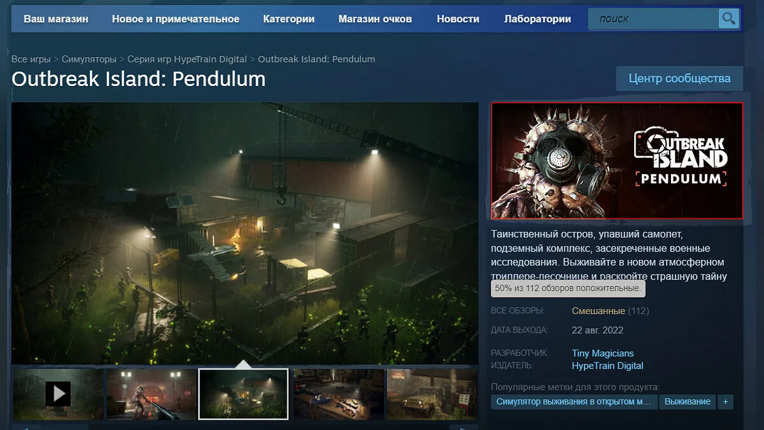
Task: Click into the поиск search field
Action: tap(653, 19)
